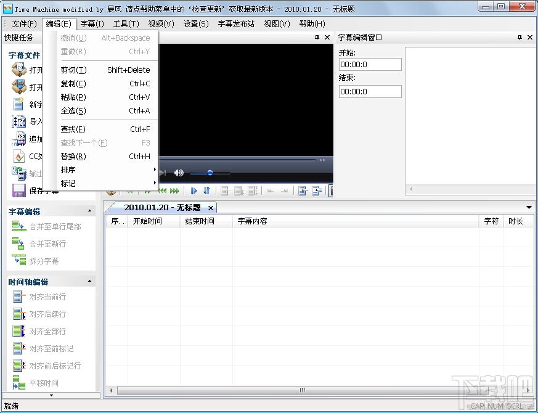Open the 工具(T) menu
The width and height of the screenshot is (538, 413).
(126, 23)
